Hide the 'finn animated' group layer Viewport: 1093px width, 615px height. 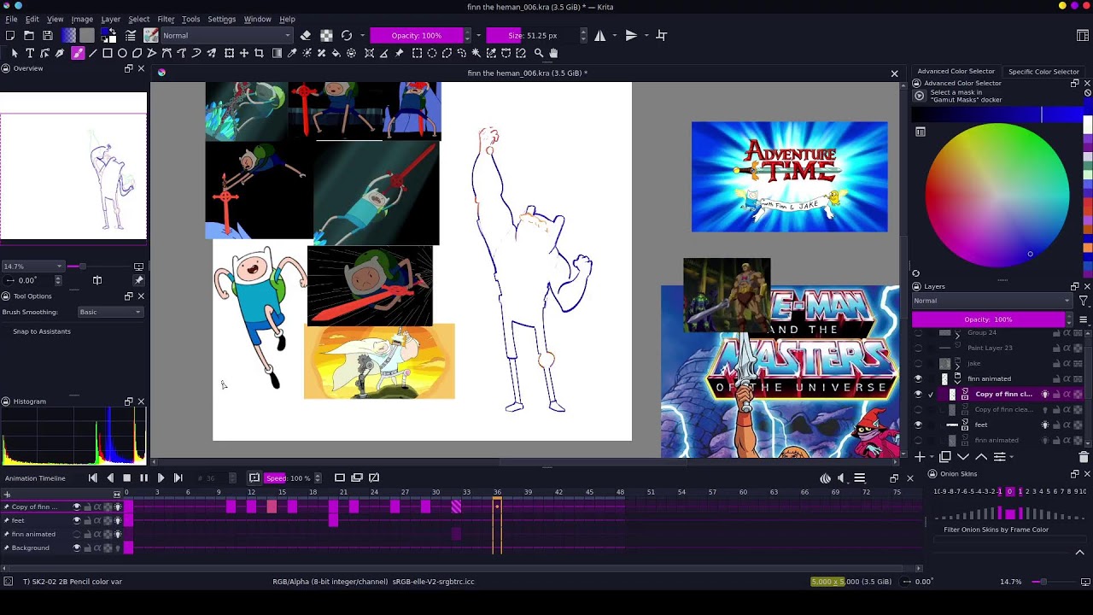[x=918, y=378]
